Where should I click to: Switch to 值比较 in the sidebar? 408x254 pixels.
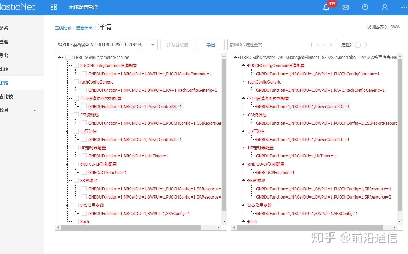pos(7,96)
